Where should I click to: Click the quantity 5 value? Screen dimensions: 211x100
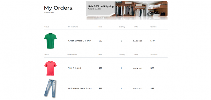click(x=121, y=41)
